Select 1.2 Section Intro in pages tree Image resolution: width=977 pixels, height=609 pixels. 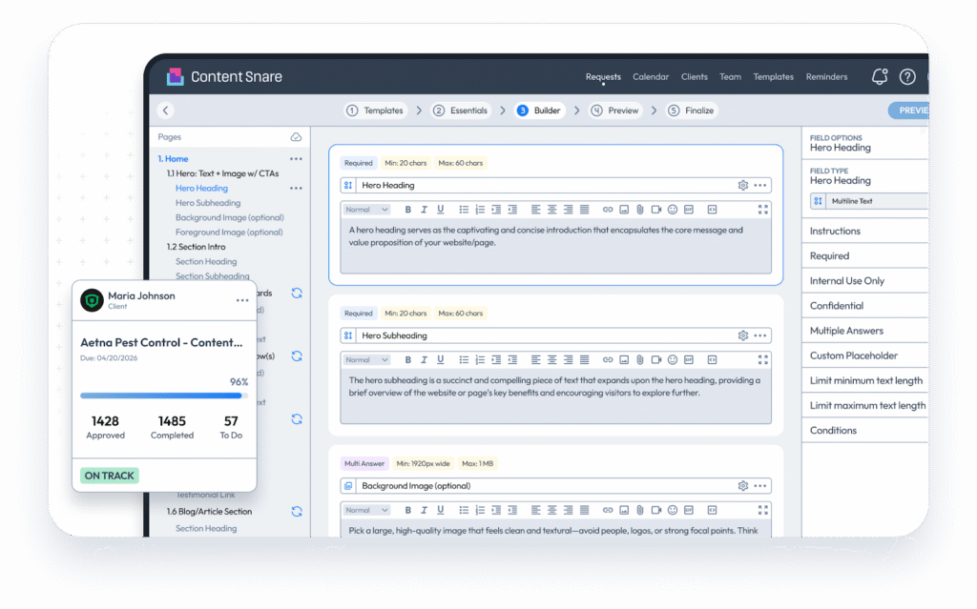(x=196, y=247)
